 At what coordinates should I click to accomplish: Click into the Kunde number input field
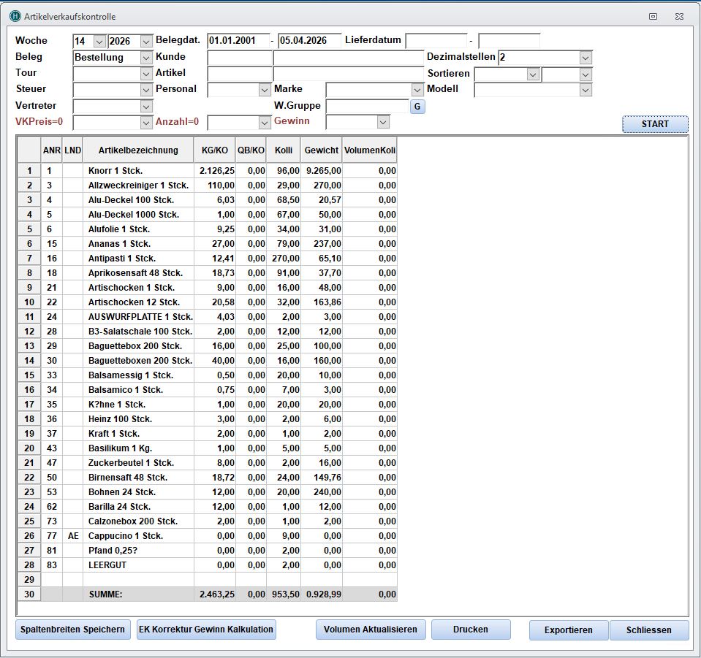pyautogui.click(x=240, y=57)
